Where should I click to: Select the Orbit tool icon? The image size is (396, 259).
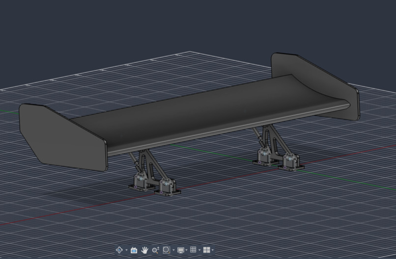click(x=119, y=250)
